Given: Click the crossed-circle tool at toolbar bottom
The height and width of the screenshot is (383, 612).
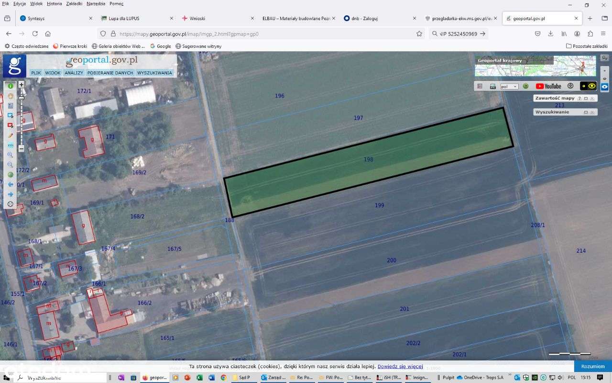Looking at the screenshot, I should coord(11,204).
